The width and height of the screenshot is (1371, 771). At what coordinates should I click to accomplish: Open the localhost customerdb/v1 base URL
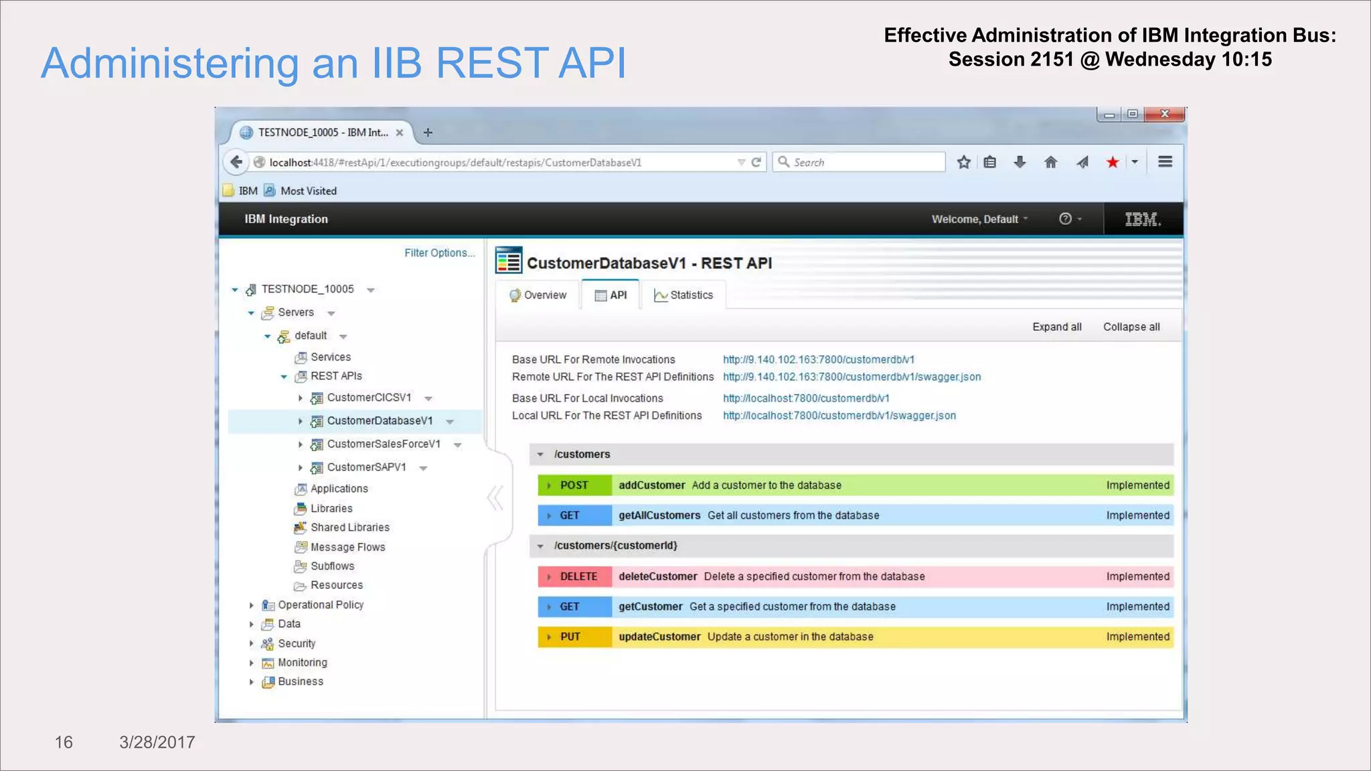click(x=806, y=398)
